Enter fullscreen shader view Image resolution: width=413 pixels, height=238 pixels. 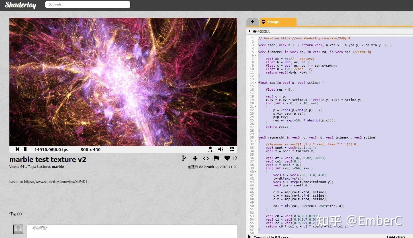tap(232, 149)
